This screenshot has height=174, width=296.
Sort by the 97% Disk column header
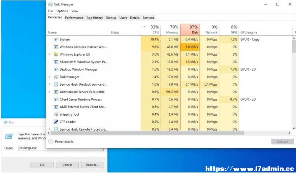[190, 30]
